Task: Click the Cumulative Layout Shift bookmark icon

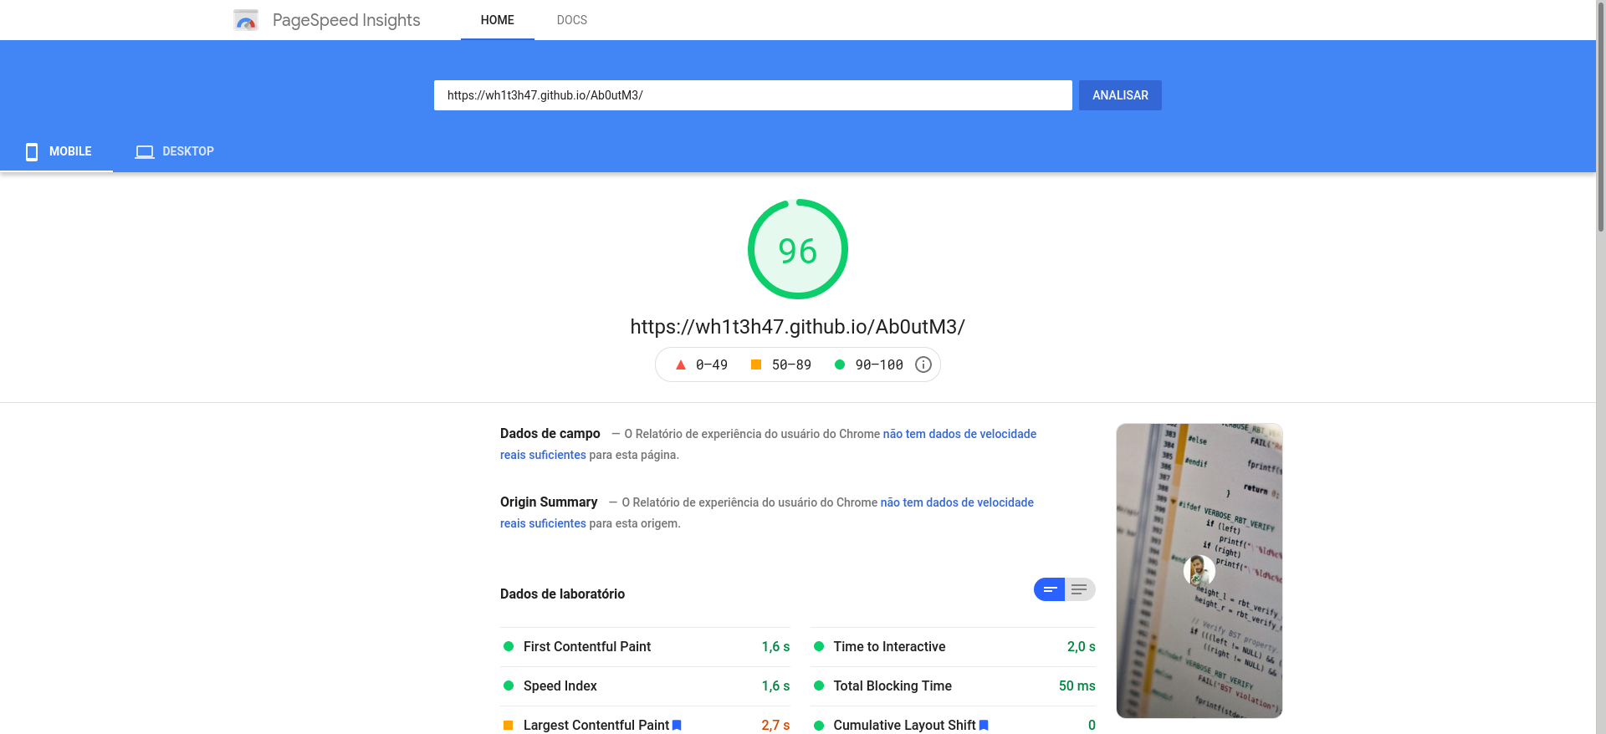Action: pyautogui.click(x=984, y=726)
